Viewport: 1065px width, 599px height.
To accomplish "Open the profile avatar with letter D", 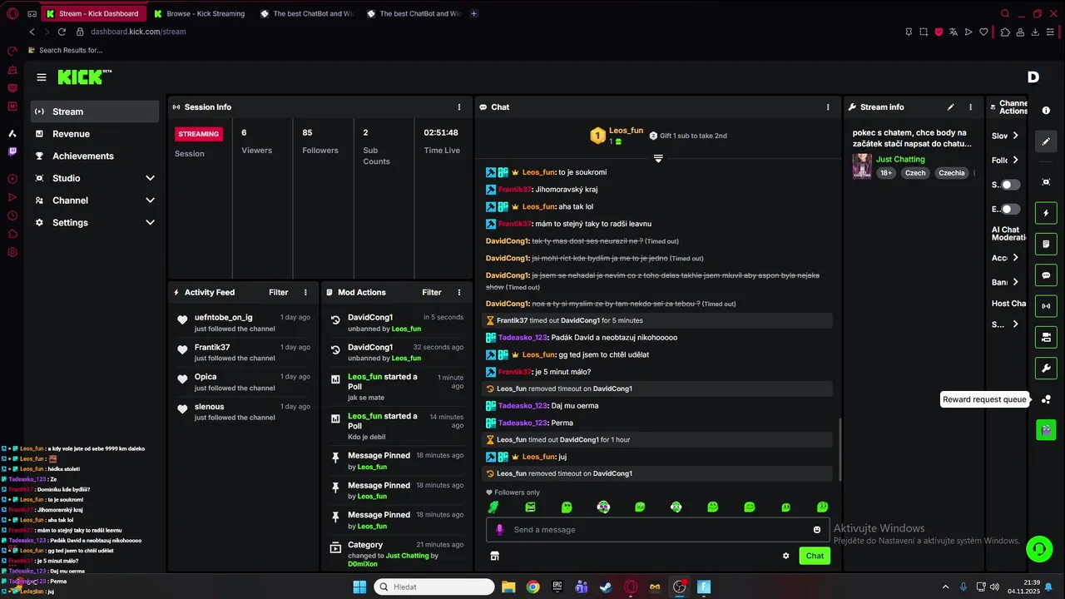I will pyautogui.click(x=1033, y=77).
